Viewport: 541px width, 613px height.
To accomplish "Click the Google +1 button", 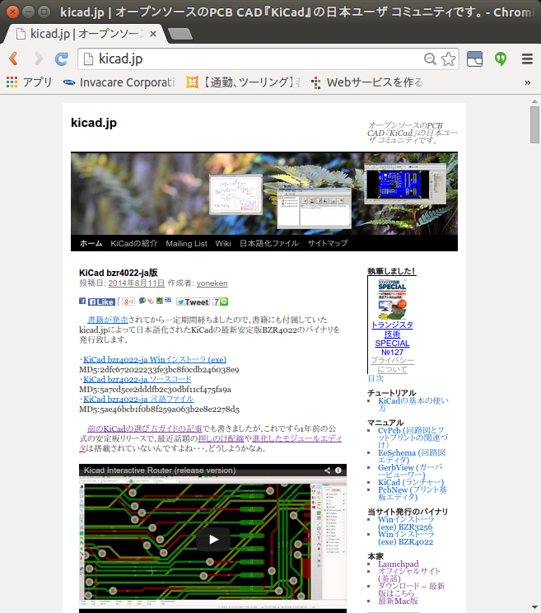I will [x=128, y=302].
